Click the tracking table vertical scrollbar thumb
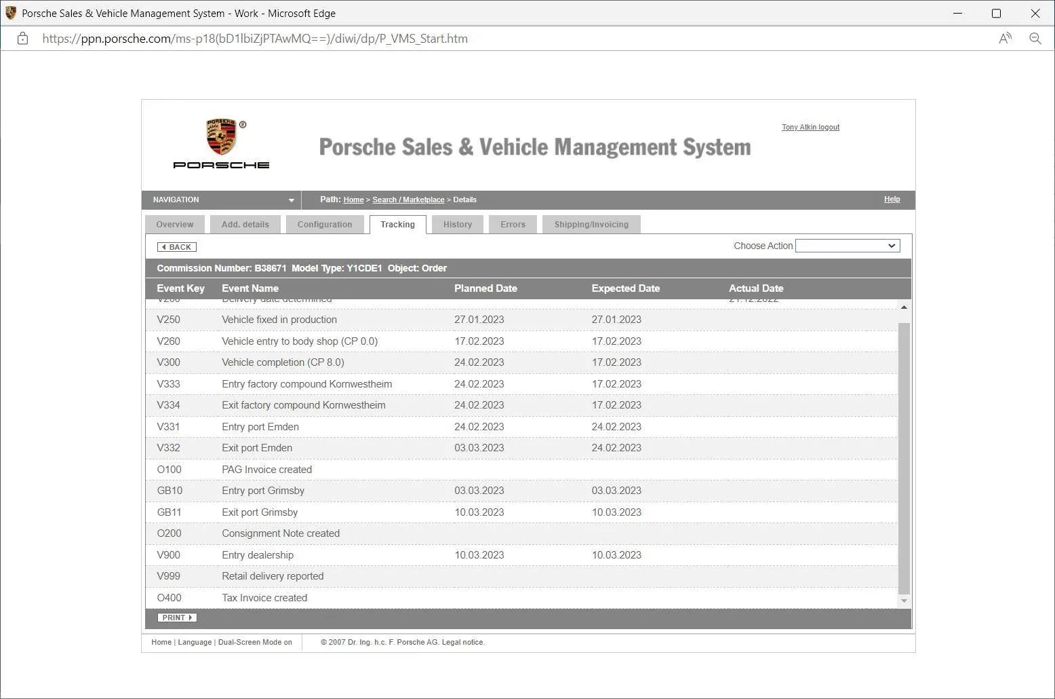The width and height of the screenshot is (1055, 699). tap(904, 458)
